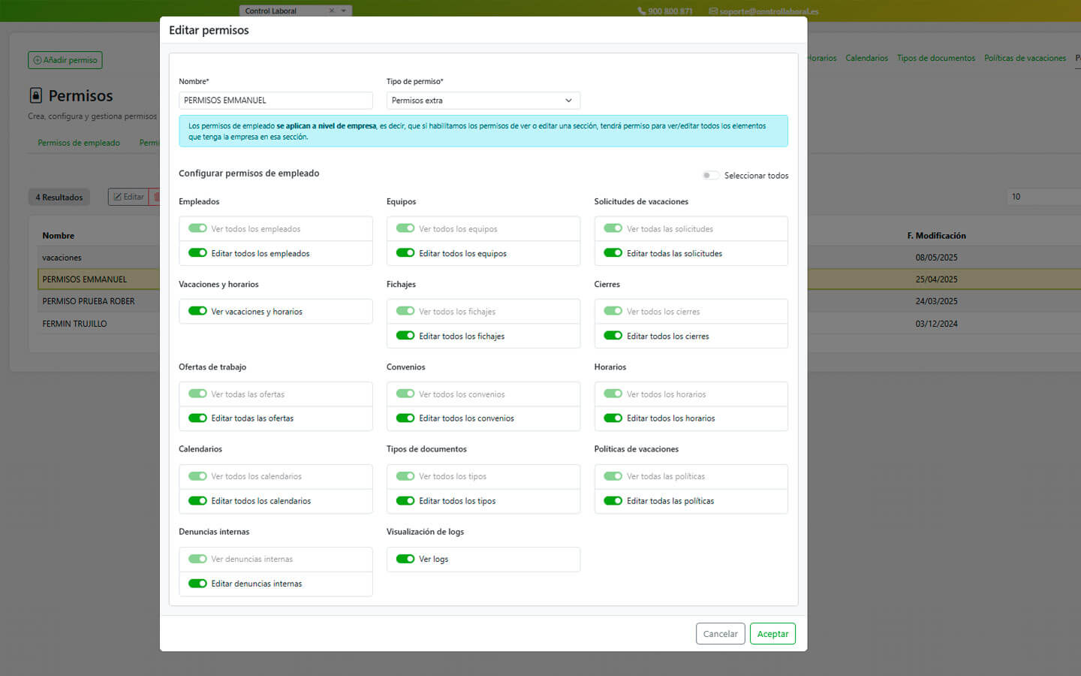This screenshot has width=1081, height=676.
Task: Turn off the Ver logs switch
Action: [x=405, y=559]
